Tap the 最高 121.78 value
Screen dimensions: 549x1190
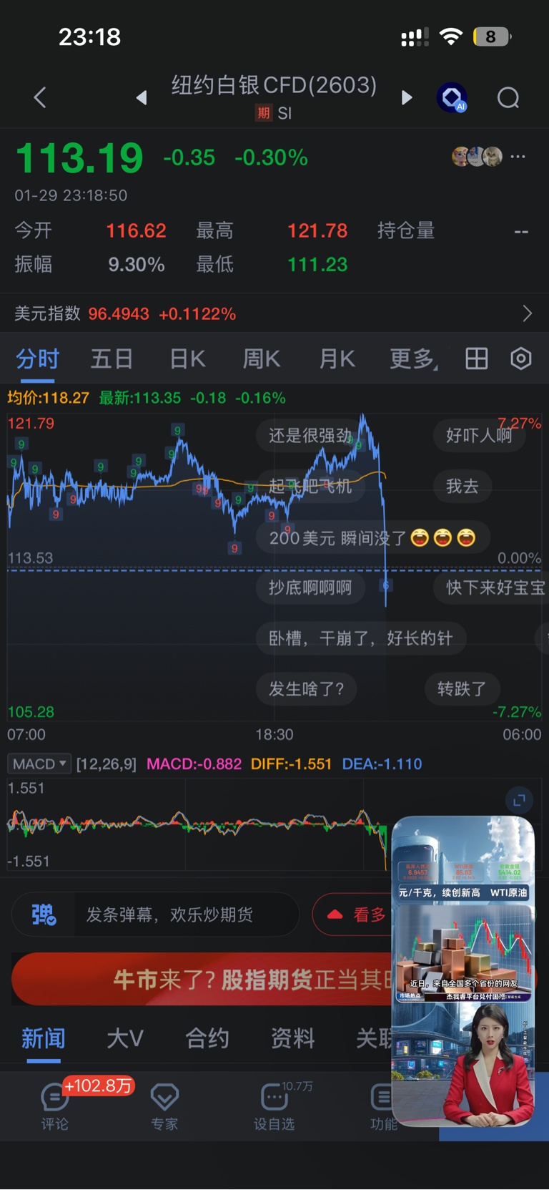[x=317, y=230]
